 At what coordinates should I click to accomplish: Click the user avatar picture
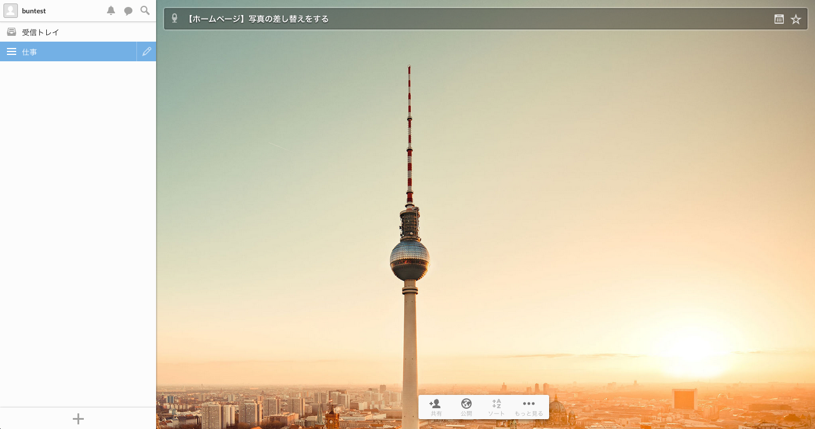pyautogui.click(x=11, y=11)
